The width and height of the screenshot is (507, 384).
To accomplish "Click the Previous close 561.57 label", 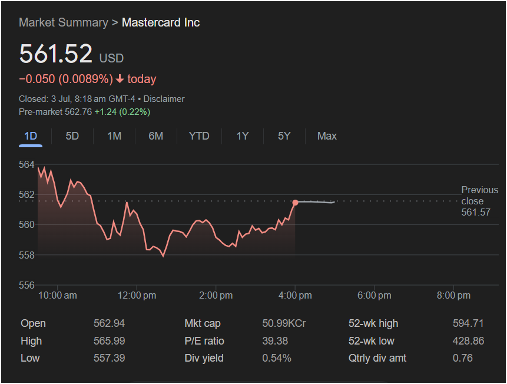I will point(479,201).
